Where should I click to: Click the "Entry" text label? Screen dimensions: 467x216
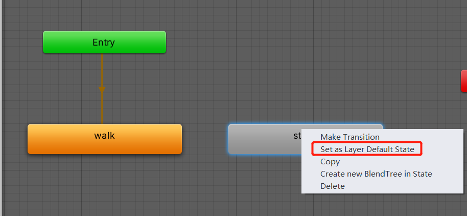click(104, 42)
